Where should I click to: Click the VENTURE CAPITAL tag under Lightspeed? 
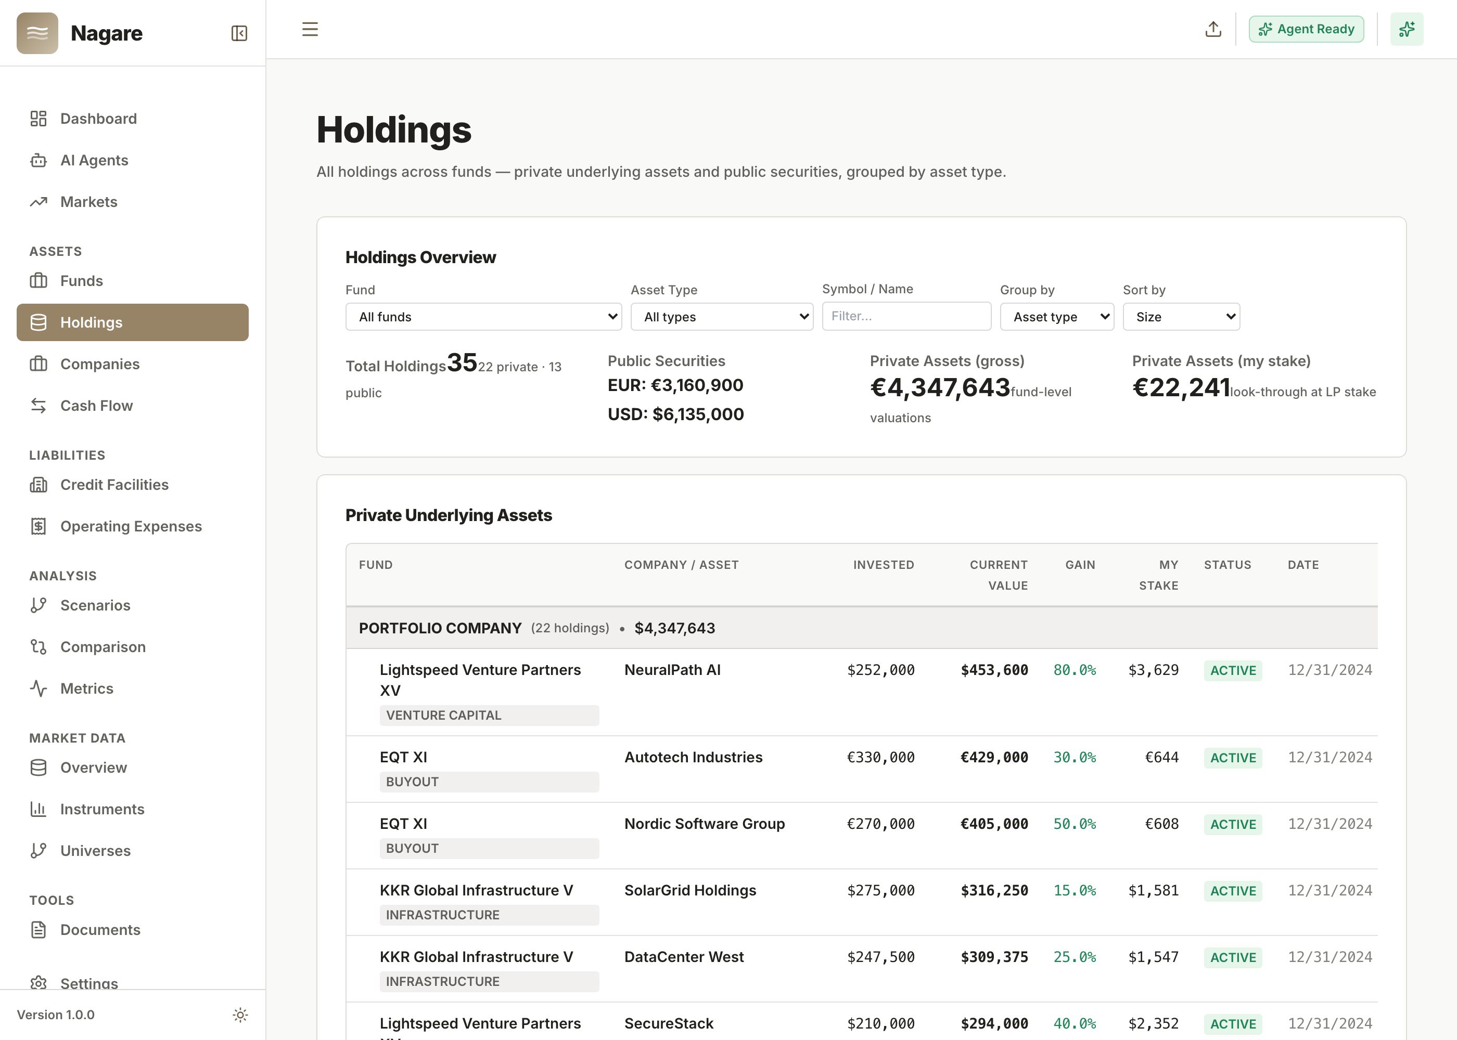click(489, 716)
